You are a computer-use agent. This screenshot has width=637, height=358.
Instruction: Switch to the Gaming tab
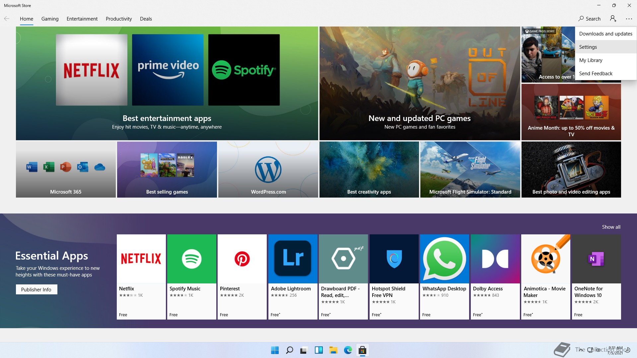pyautogui.click(x=50, y=19)
